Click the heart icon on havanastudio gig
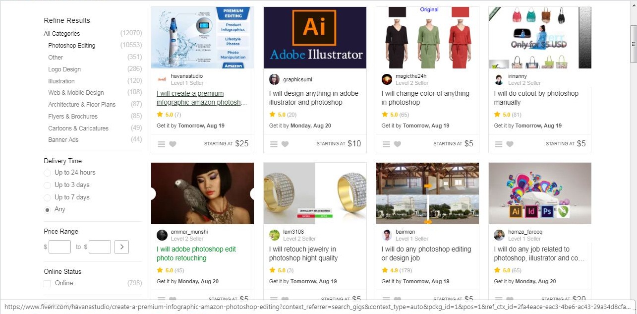This screenshot has height=314, width=637. pos(173,144)
